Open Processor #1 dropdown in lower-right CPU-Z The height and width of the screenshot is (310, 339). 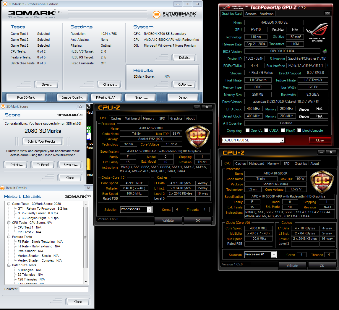click(x=274, y=255)
